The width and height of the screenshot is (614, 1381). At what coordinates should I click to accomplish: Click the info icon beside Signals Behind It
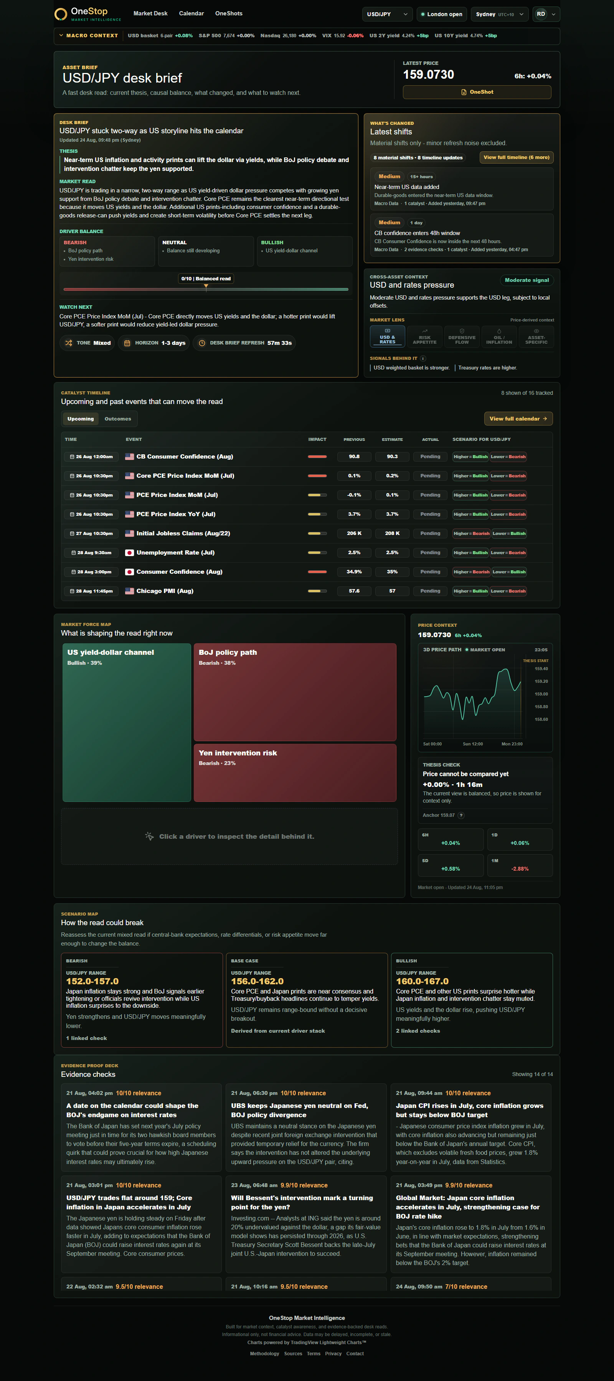[x=423, y=358]
